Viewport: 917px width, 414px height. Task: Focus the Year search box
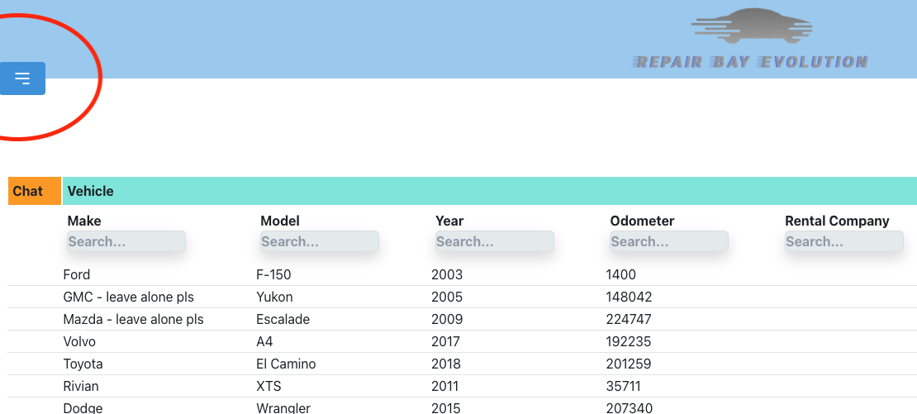[494, 241]
